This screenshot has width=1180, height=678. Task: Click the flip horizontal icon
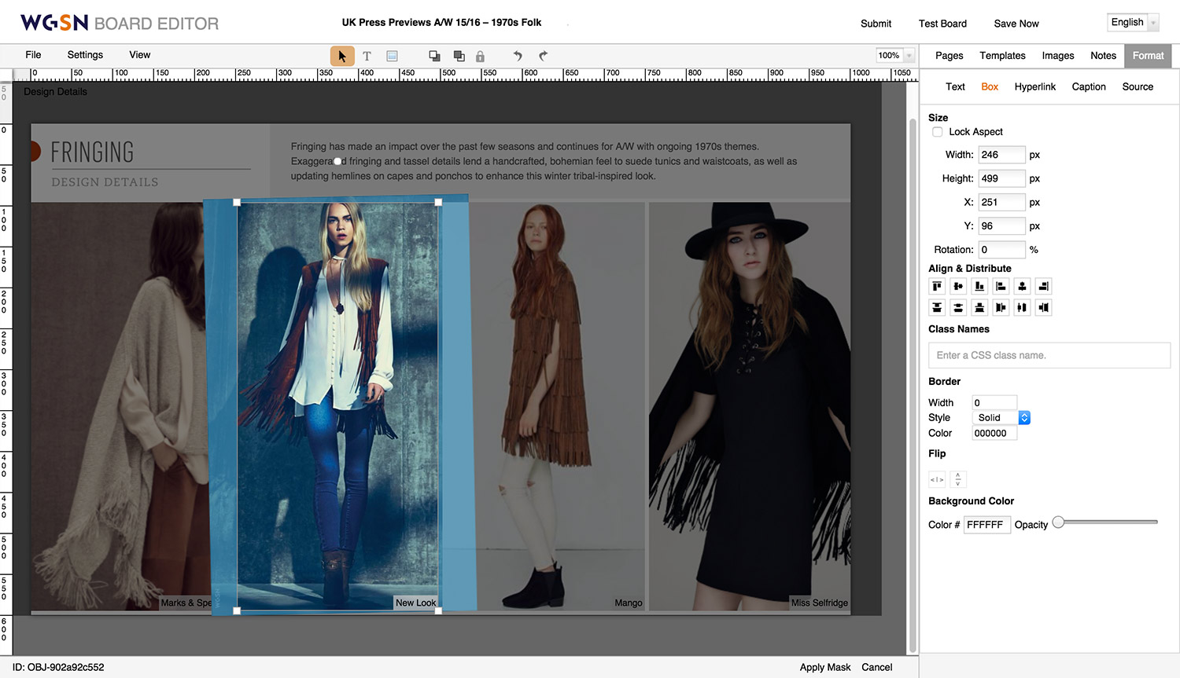point(937,479)
